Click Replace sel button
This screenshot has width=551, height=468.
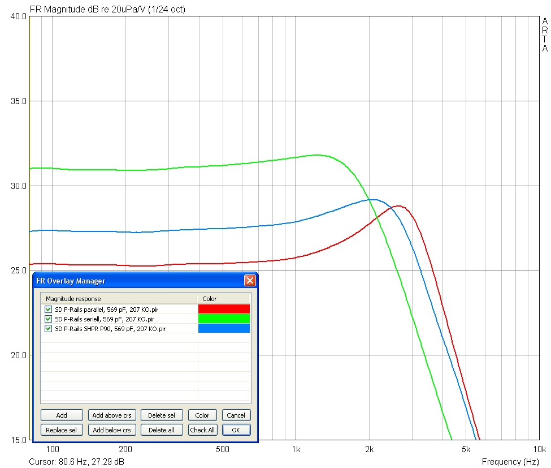tap(62, 430)
